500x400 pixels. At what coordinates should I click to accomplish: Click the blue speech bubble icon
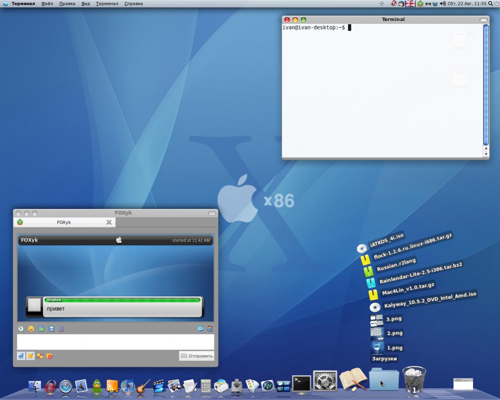[200, 329]
